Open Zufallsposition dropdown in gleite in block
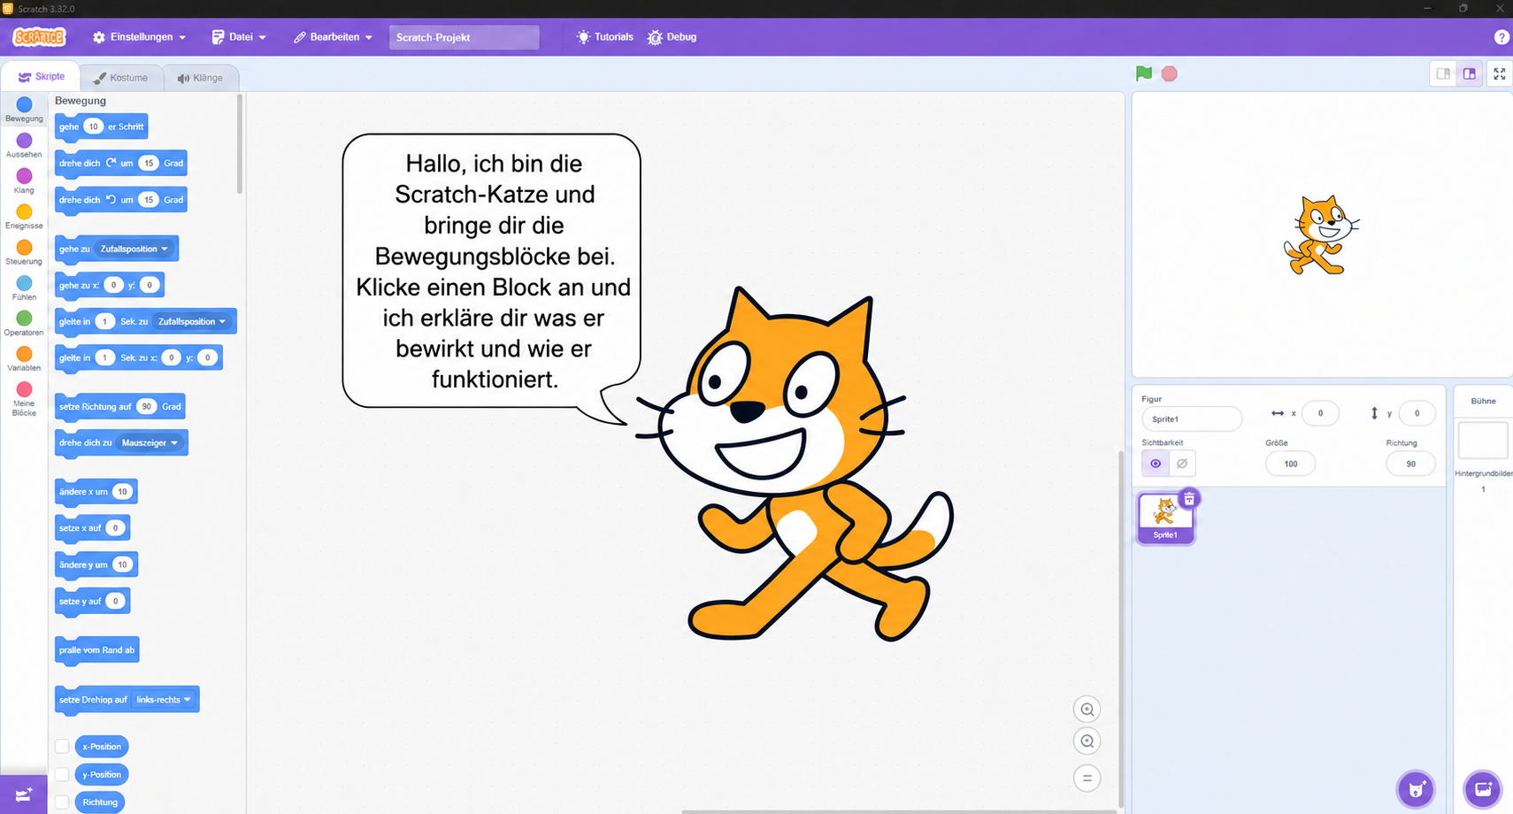Screen dimensions: 1513x814 (x=192, y=321)
